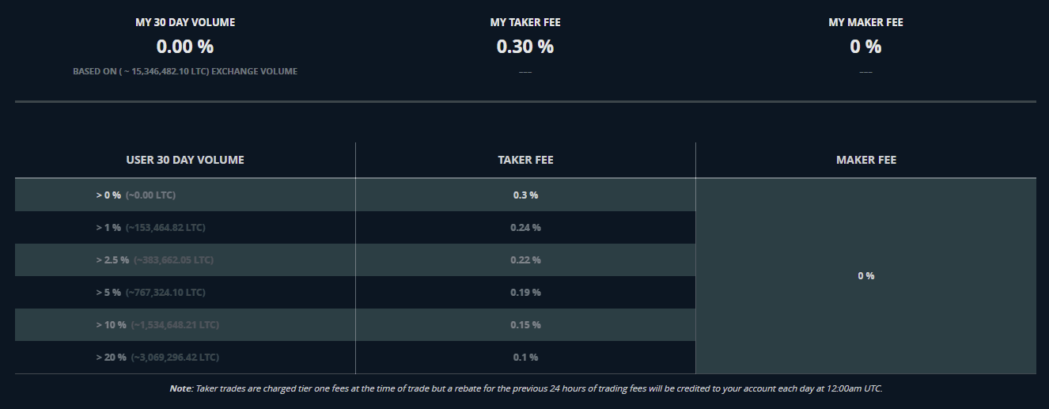The image size is (1049, 409).
Task: Click the exchange volume LTC text
Action: [185, 71]
